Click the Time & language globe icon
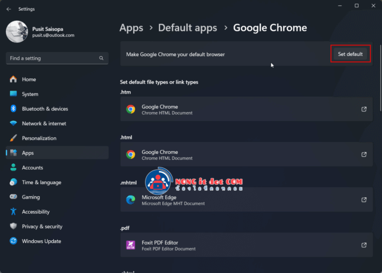The image size is (382, 273). tap(13, 182)
